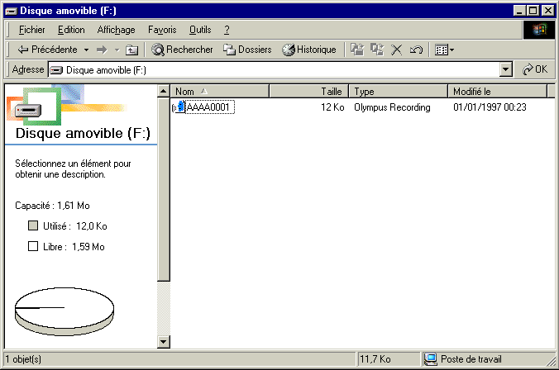
Task: Click the Utilisé color legend box
Action: click(33, 225)
